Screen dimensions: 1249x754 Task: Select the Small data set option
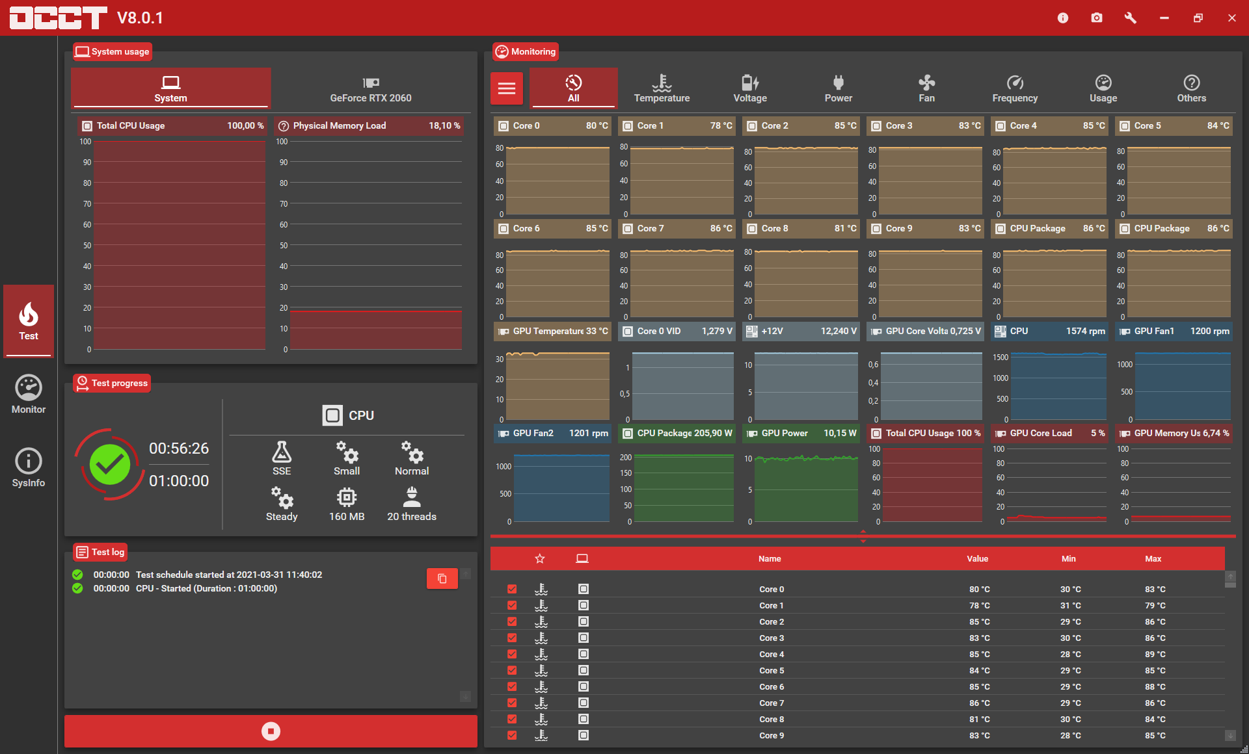tap(347, 458)
